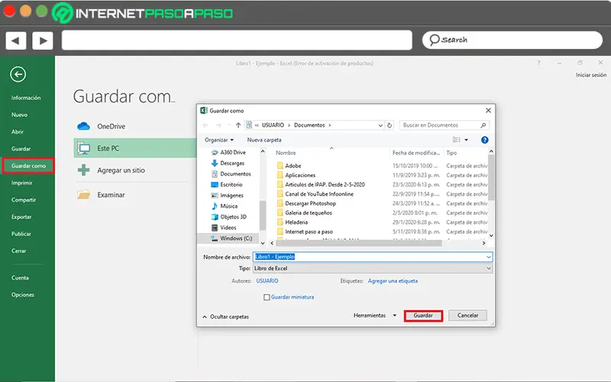Image resolution: width=611 pixels, height=382 pixels.
Task: Select the Galeria de tequeños folder
Action: 304,213
